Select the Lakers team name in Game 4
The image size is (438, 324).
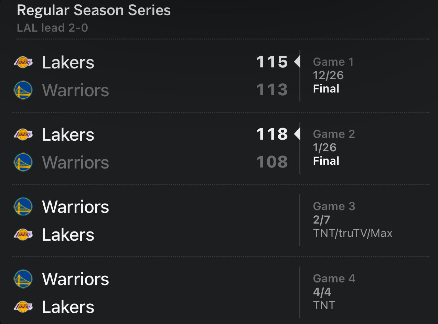coord(68,307)
